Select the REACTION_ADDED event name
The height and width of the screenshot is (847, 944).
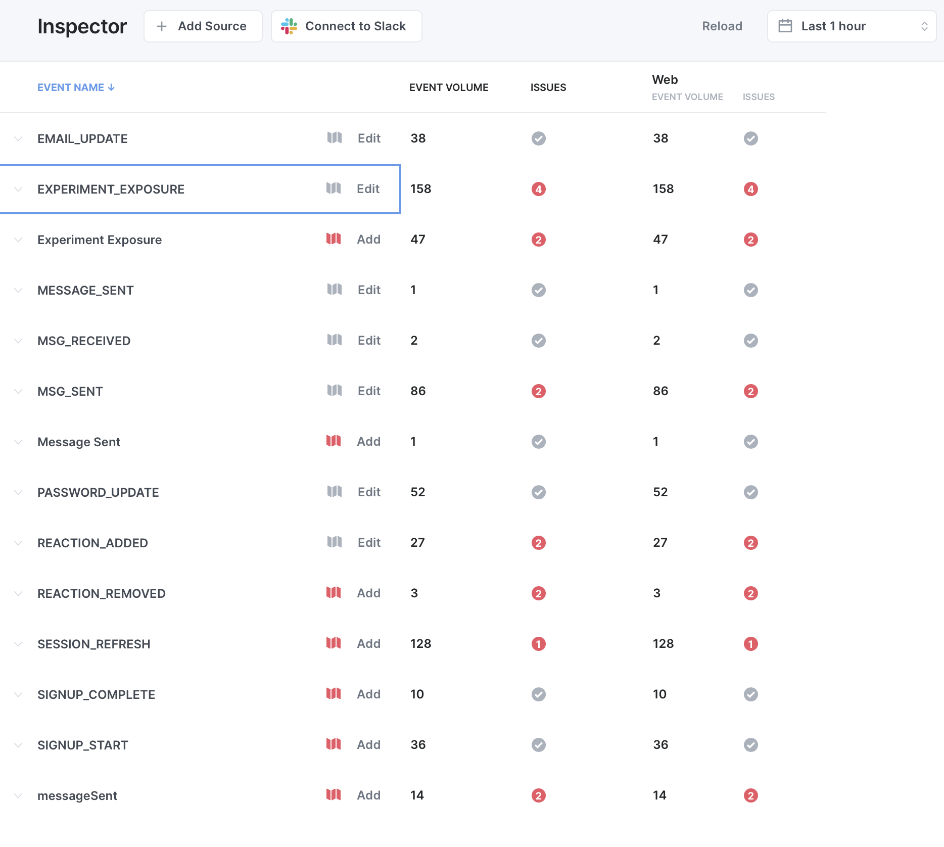pos(92,543)
